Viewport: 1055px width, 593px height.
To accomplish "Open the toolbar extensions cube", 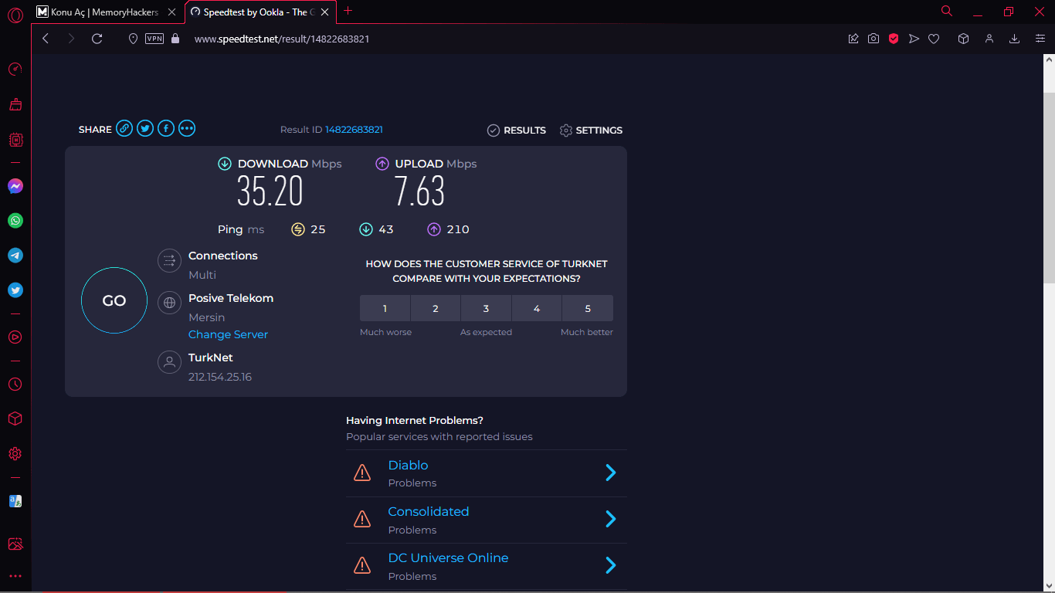I will tap(963, 39).
